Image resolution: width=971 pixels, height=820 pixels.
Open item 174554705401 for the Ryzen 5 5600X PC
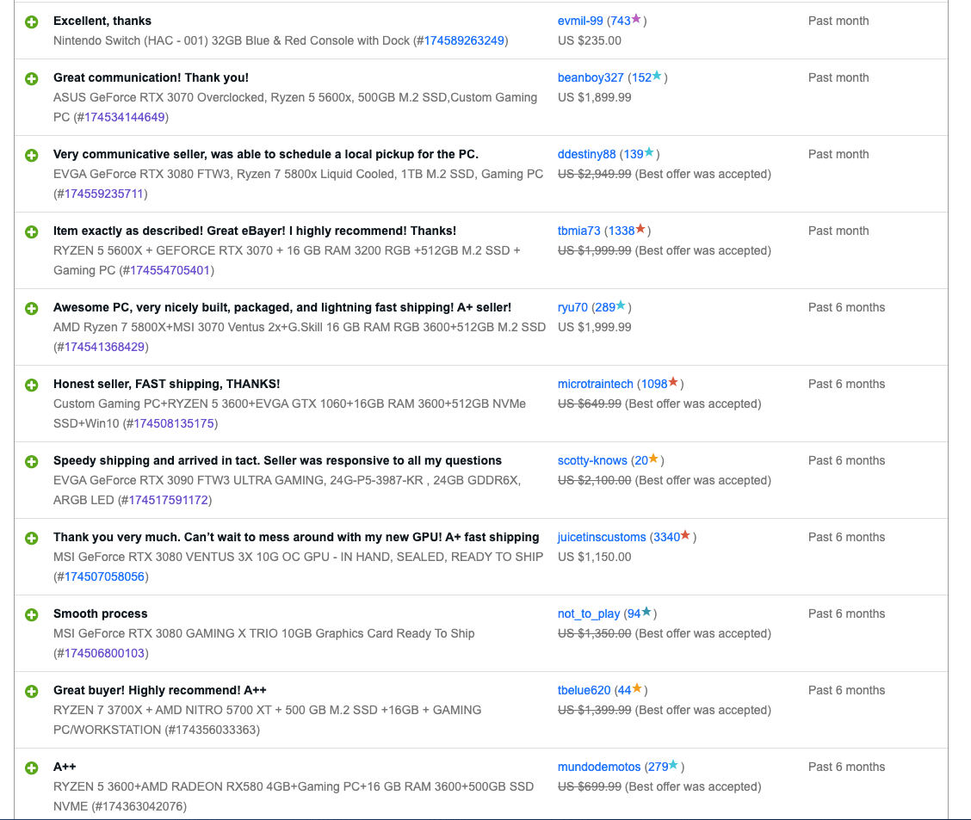[169, 270]
